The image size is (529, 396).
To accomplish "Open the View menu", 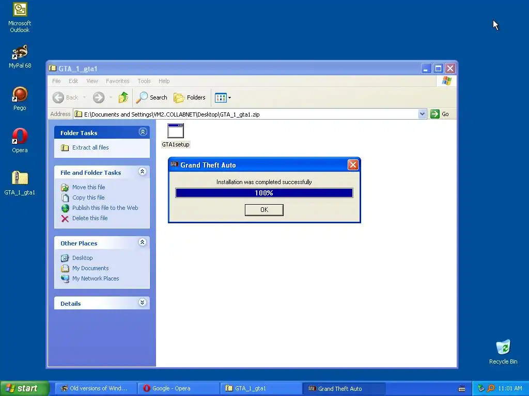I will point(92,81).
